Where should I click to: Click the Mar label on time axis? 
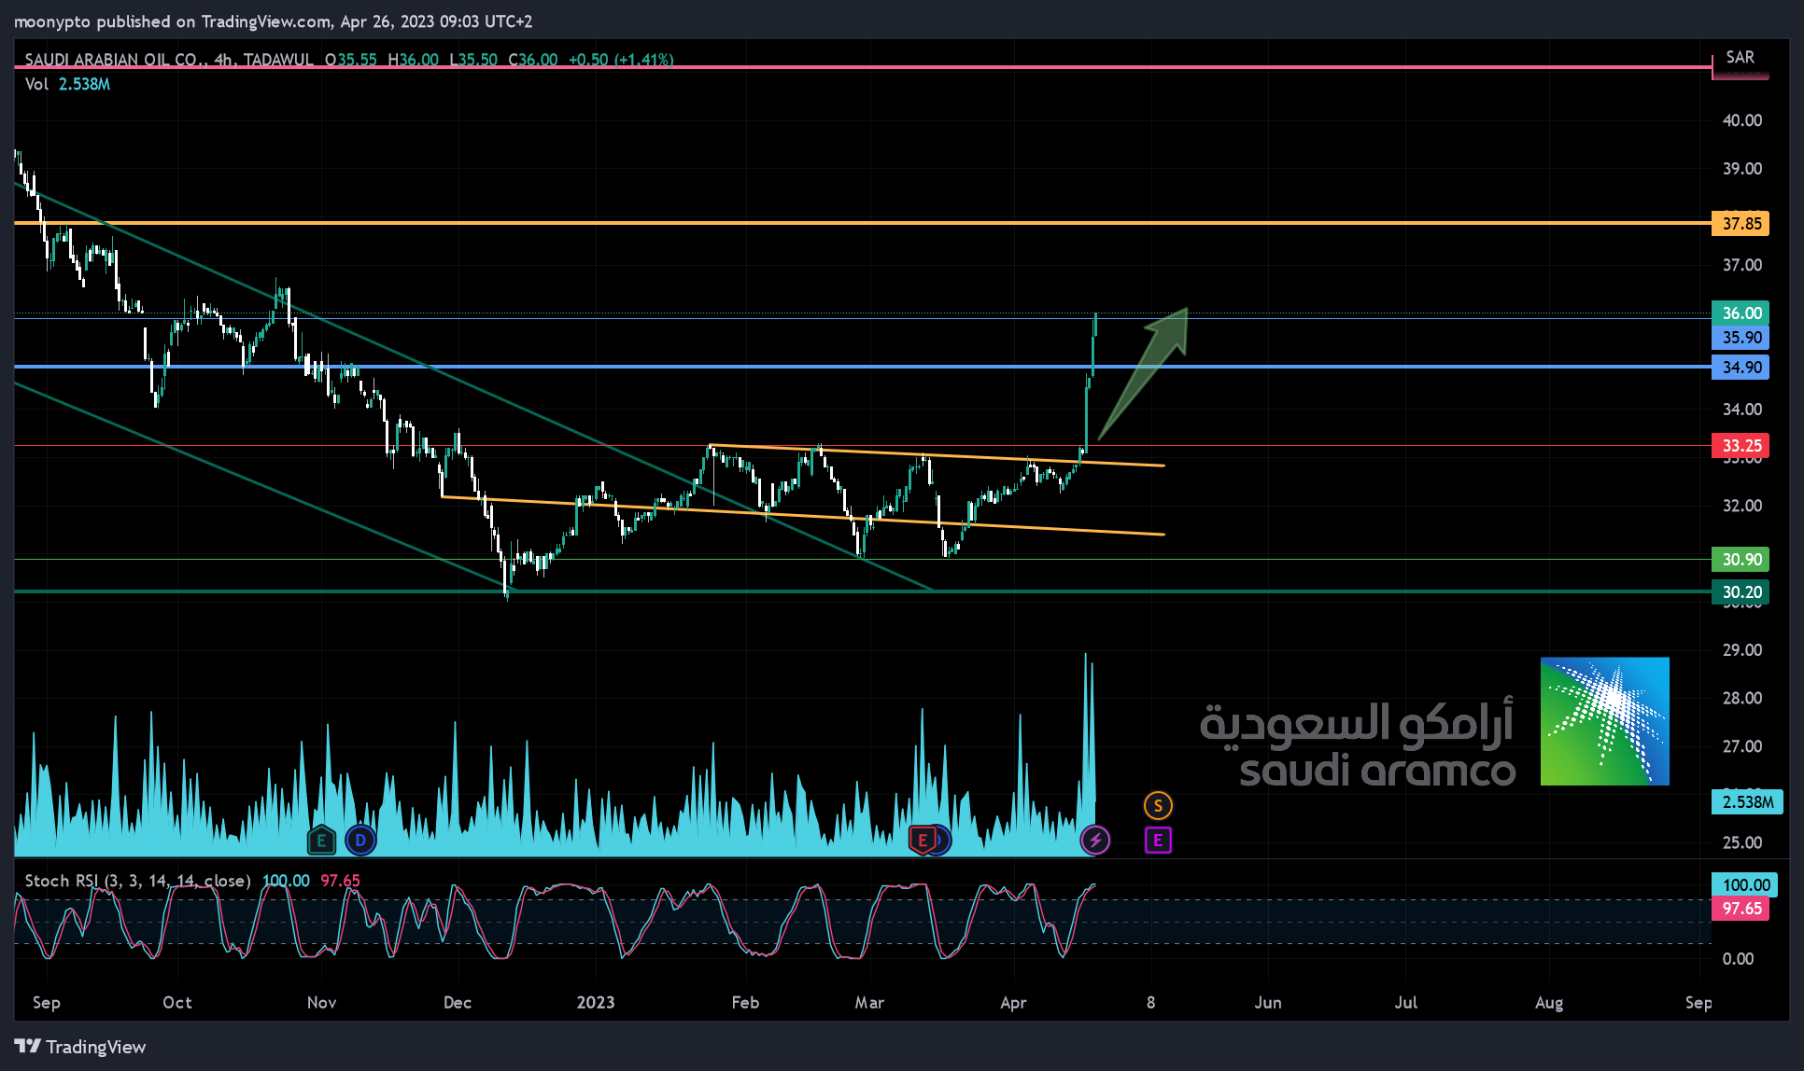pos(869,1003)
